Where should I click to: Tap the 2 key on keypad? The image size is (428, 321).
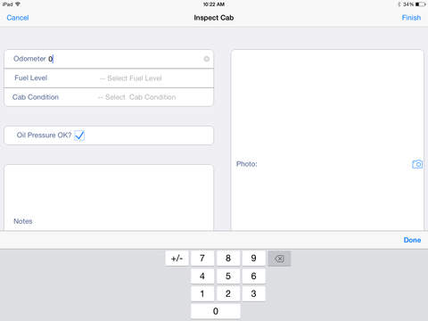pos(228,294)
